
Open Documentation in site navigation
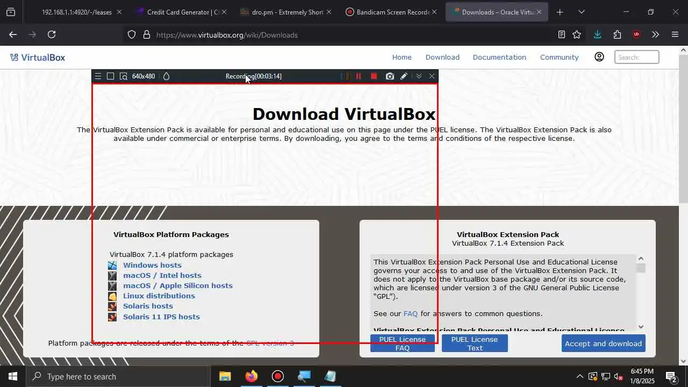[499, 57]
